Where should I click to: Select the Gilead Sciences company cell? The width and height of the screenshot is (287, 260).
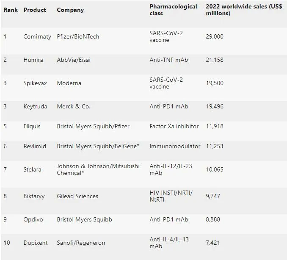pos(77,196)
